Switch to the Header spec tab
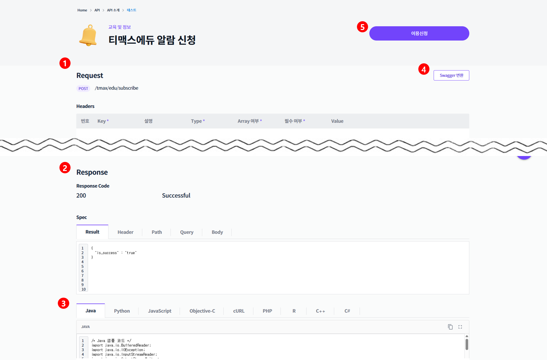Image resolution: width=547 pixels, height=360 pixels. click(x=125, y=232)
